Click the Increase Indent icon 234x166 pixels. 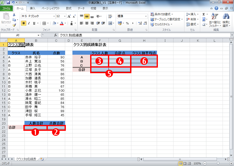pyautogui.click(x=103, y=23)
